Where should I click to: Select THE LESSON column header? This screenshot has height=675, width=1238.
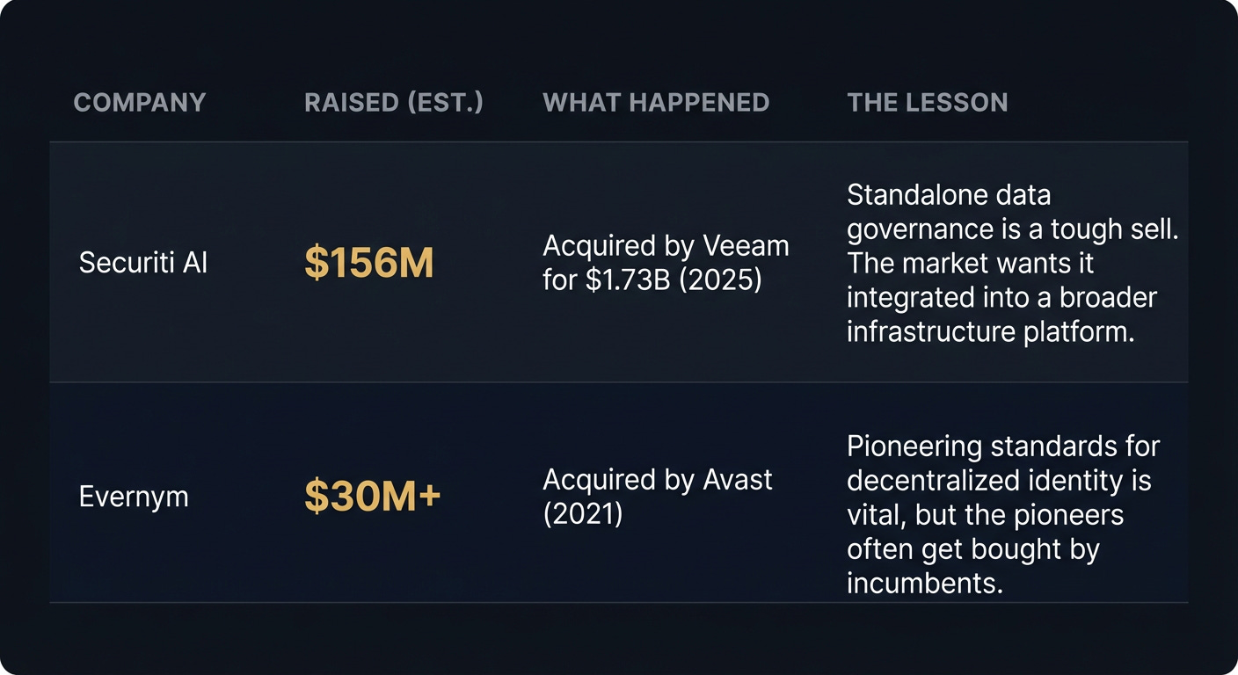928,103
